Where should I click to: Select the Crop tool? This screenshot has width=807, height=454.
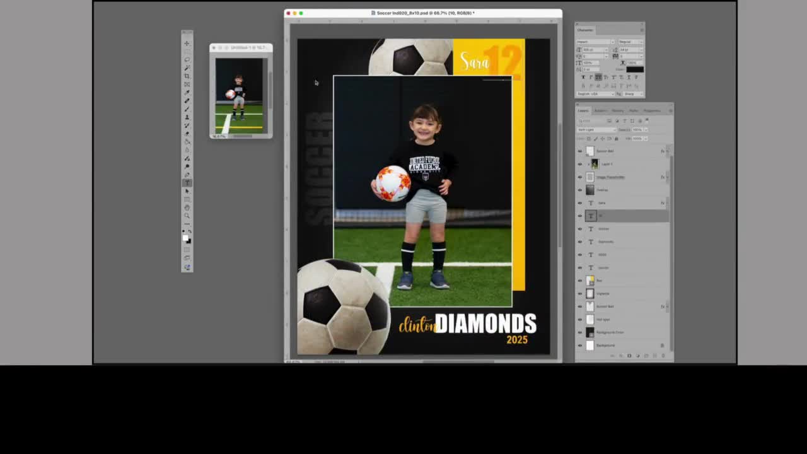[187, 76]
